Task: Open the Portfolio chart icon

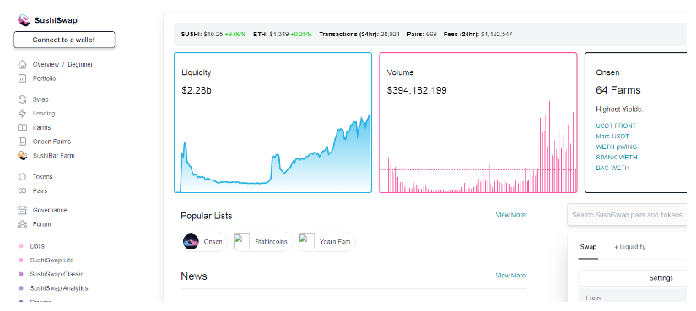Action: (22, 78)
